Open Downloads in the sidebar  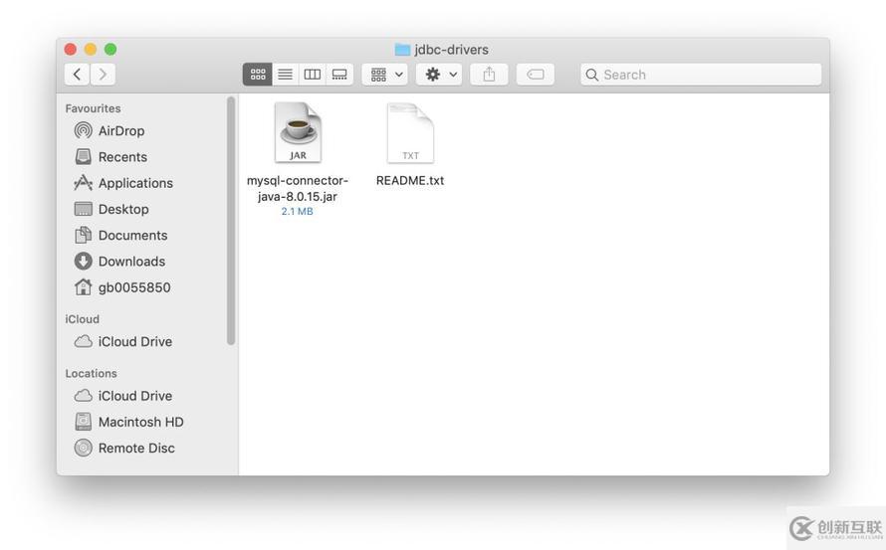pos(131,262)
